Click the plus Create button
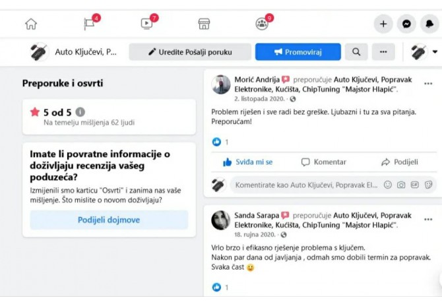Screen dimensions: 442x306 pyautogui.click(x=383, y=24)
